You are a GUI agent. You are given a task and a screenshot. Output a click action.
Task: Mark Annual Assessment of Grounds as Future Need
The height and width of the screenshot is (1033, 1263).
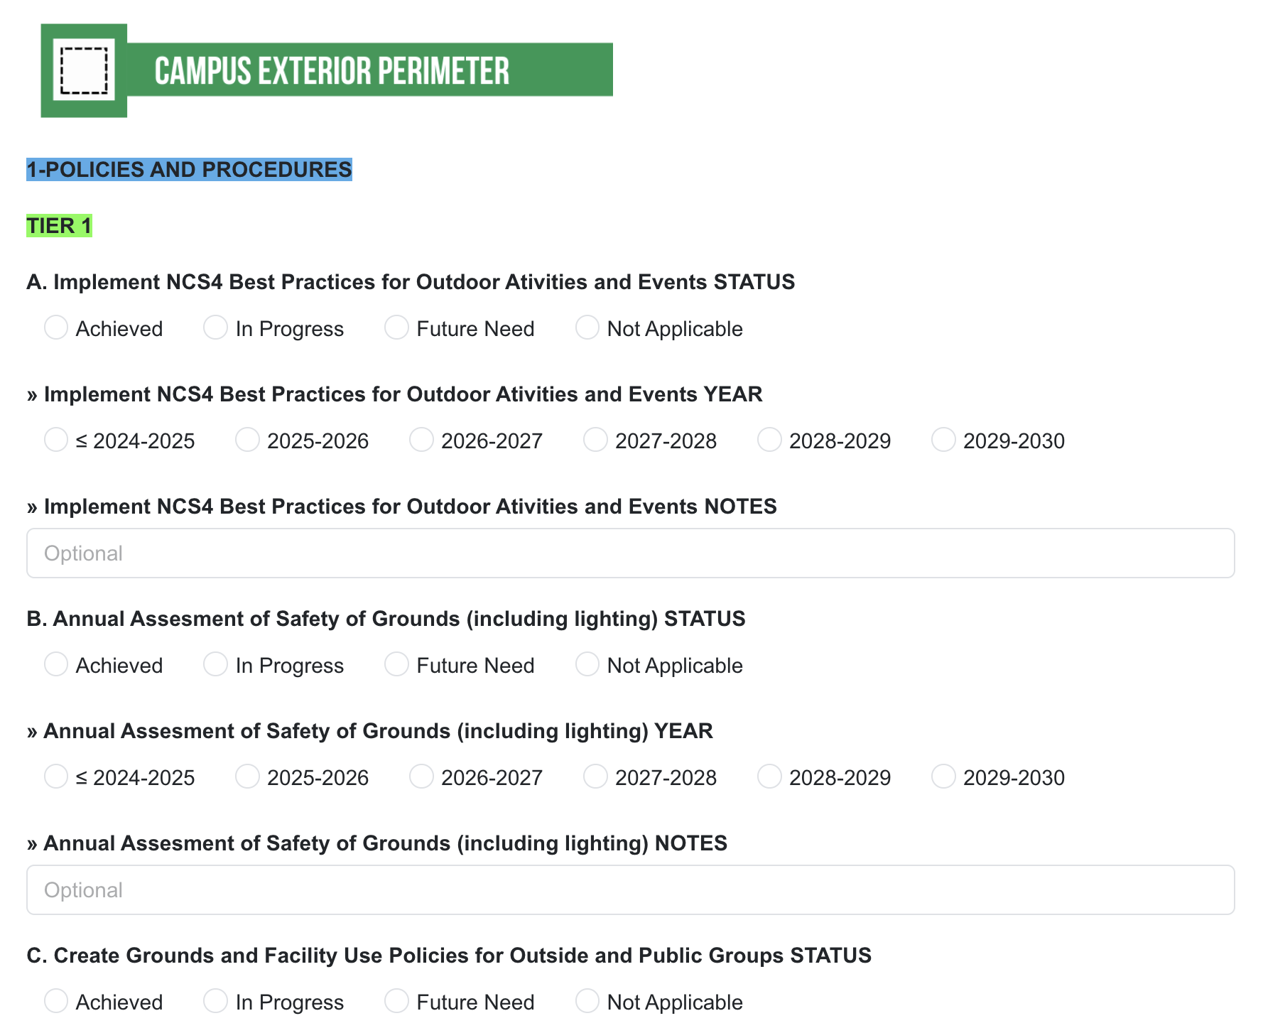click(x=396, y=664)
